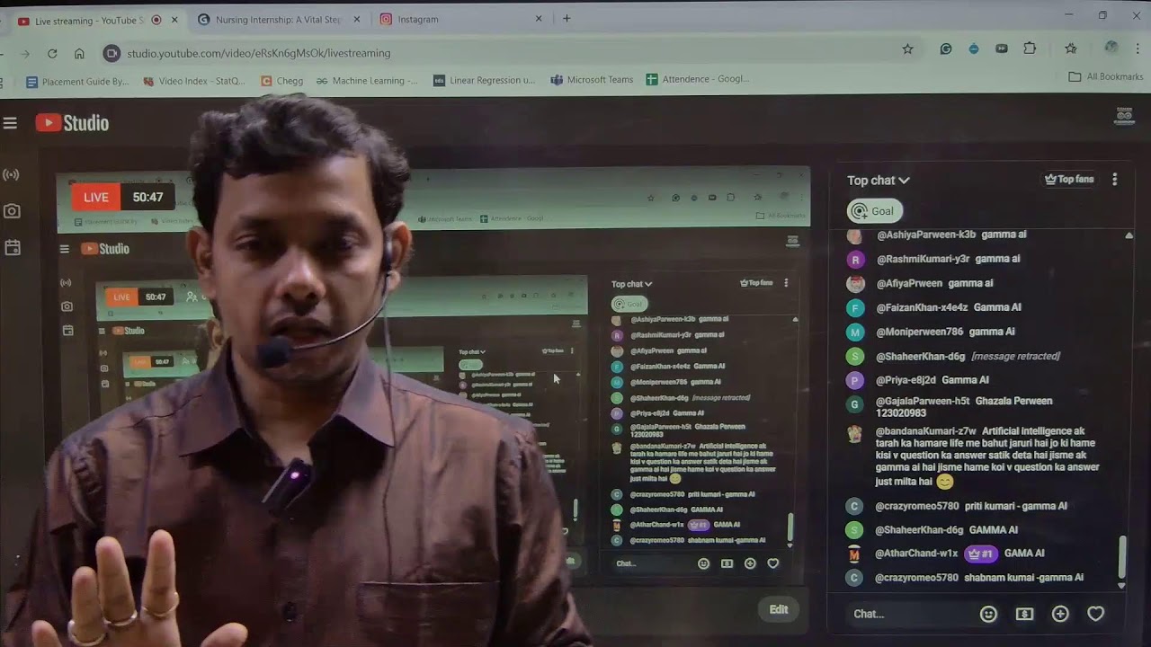Screen dimensions: 1151x647
Task: Open the Chrome profile avatar
Action: (x=1111, y=49)
